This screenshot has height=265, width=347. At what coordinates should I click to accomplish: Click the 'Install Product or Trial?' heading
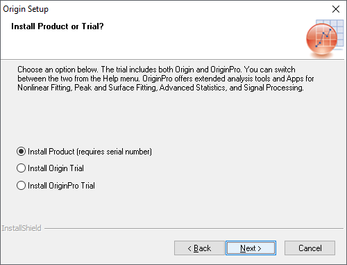click(58, 26)
